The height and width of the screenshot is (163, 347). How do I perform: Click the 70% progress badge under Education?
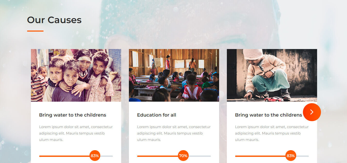[x=183, y=156]
